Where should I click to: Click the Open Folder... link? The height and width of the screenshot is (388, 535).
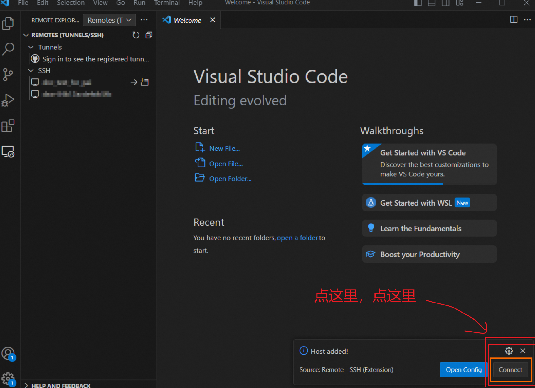[x=230, y=179]
